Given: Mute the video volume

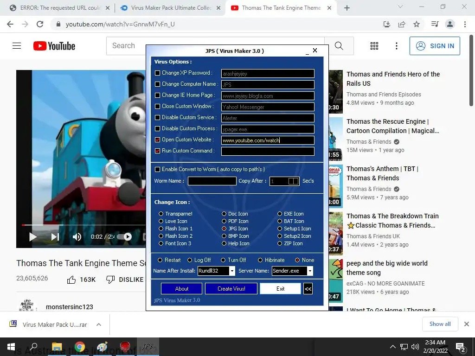Looking at the screenshot, I should [x=77, y=237].
